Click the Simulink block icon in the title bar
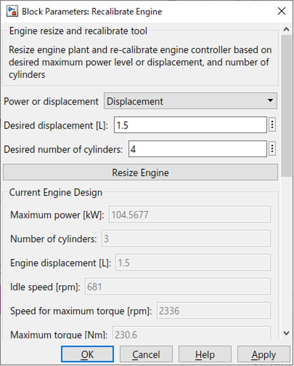Image resolution: width=294 pixels, height=366 pixels. click(x=12, y=11)
